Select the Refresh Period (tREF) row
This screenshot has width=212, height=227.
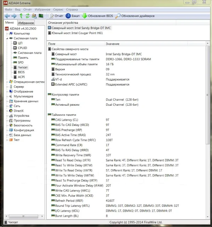(x=126, y=201)
